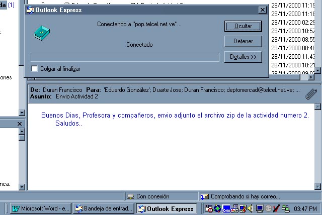Enable the Colgar al finalizar checkbox
This screenshot has height=215, width=322.
tap(35, 68)
